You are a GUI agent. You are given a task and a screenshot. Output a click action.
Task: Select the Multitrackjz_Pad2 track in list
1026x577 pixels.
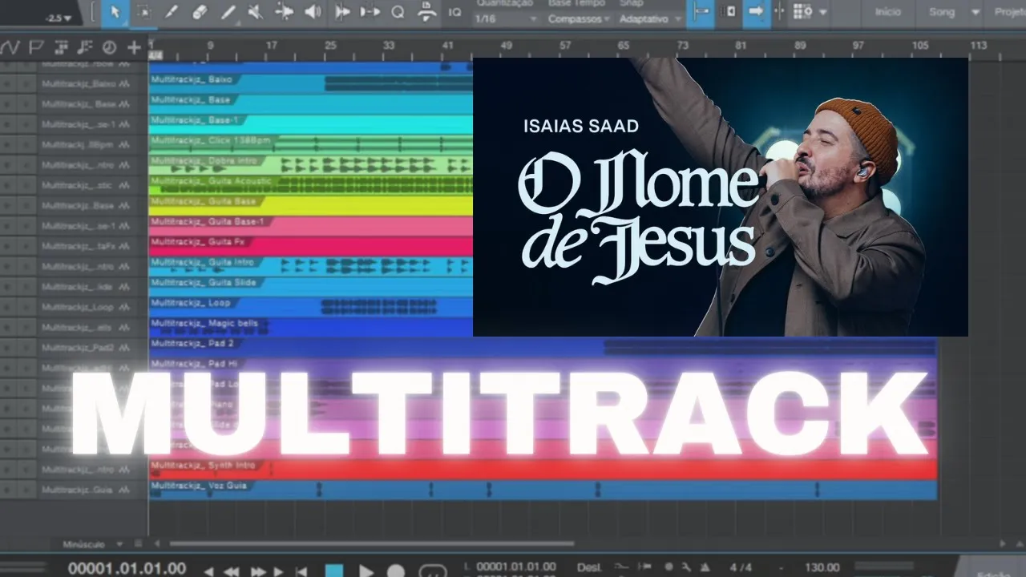(x=78, y=348)
